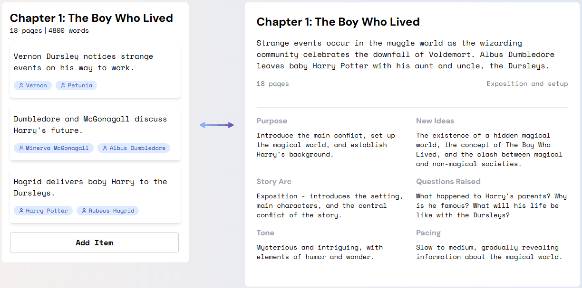This screenshot has height=288, width=582.
Task: Toggle the Vernon character tag
Action: coord(32,85)
